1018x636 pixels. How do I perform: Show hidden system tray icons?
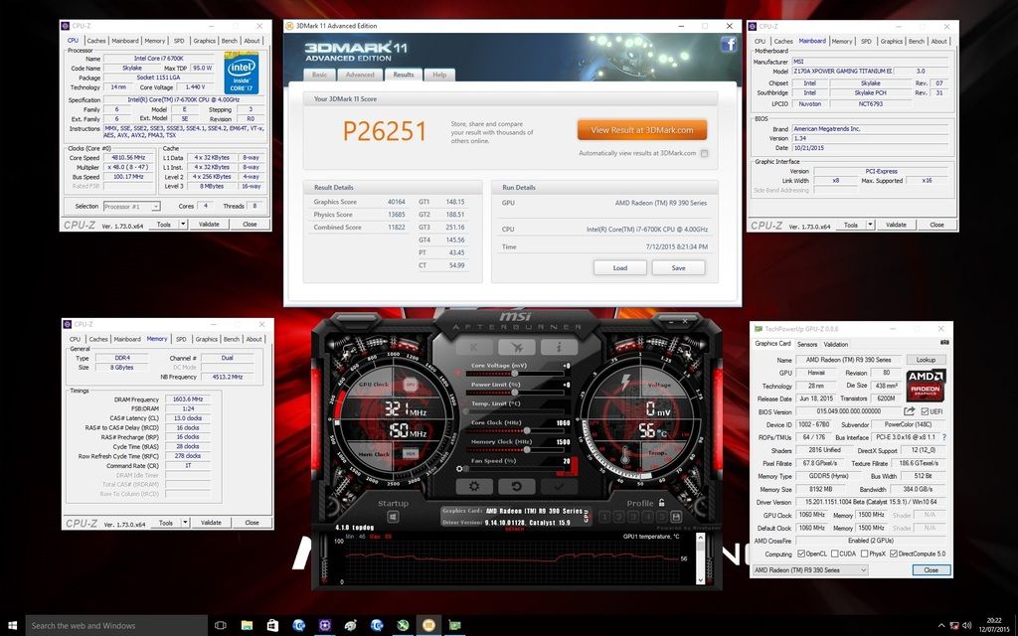941,626
